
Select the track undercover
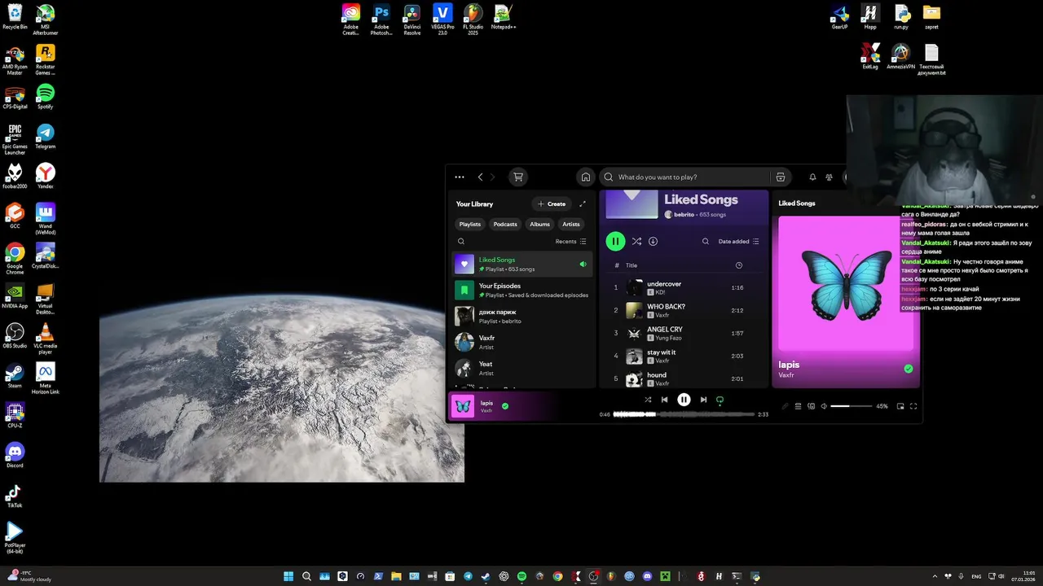click(x=684, y=287)
